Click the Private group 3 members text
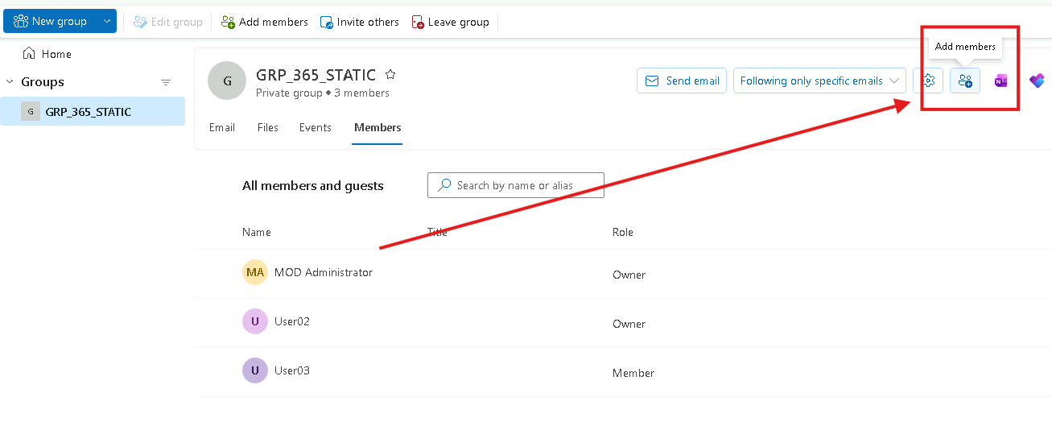The height and width of the screenshot is (430, 1052). click(323, 93)
